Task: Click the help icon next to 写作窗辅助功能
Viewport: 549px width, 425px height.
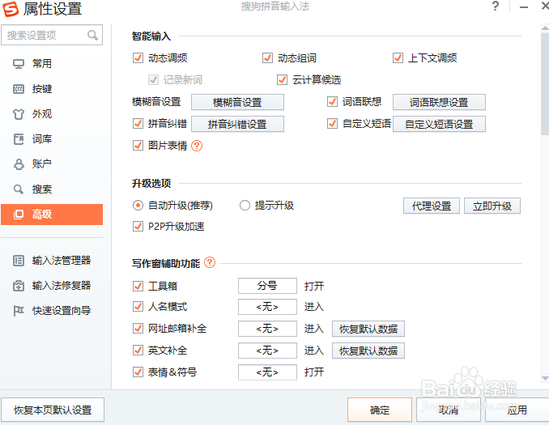Action: pos(210,262)
